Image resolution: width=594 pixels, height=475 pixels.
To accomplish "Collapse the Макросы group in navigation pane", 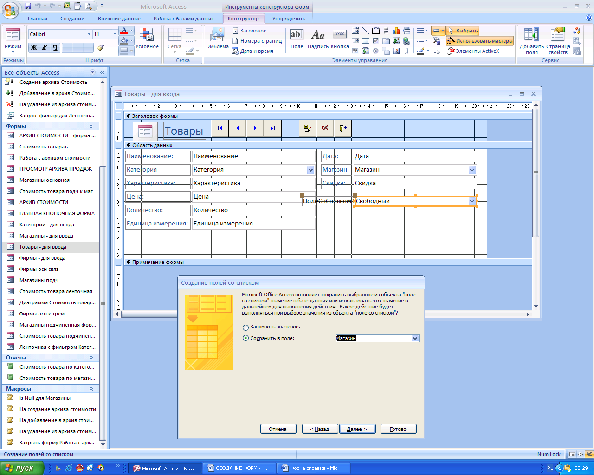I will (x=91, y=389).
